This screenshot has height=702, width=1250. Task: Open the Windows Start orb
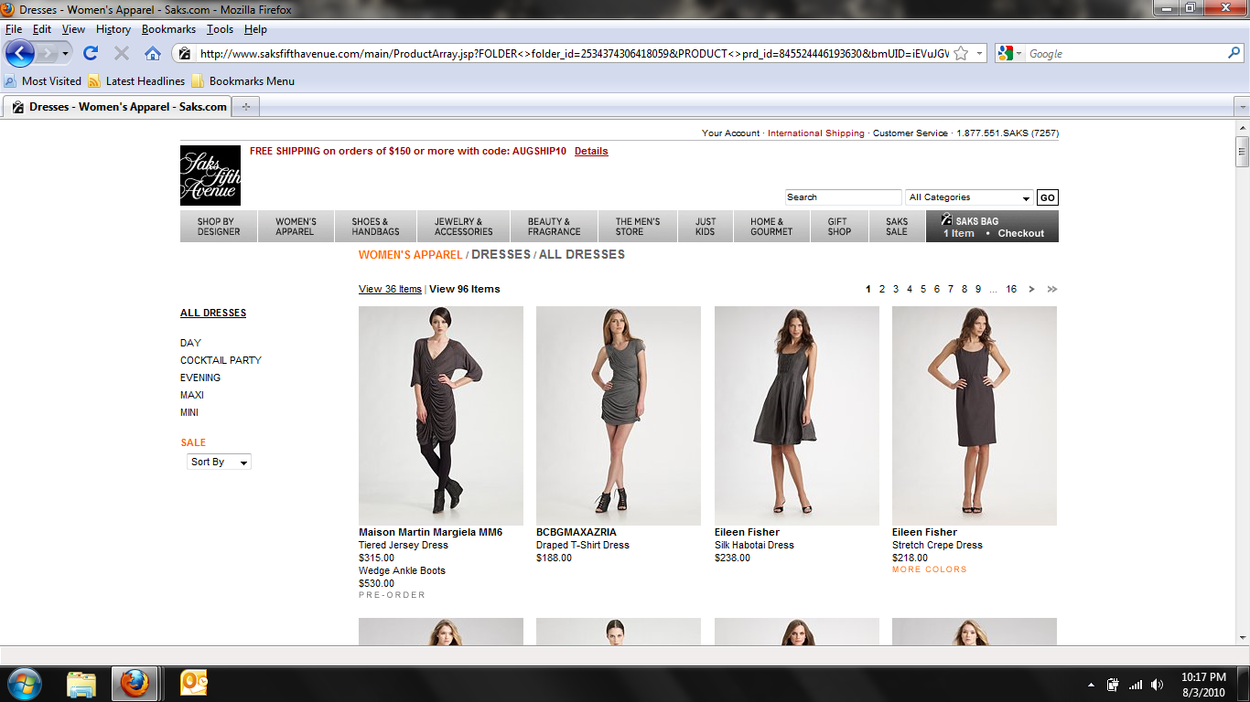pyautogui.click(x=25, y=684)
